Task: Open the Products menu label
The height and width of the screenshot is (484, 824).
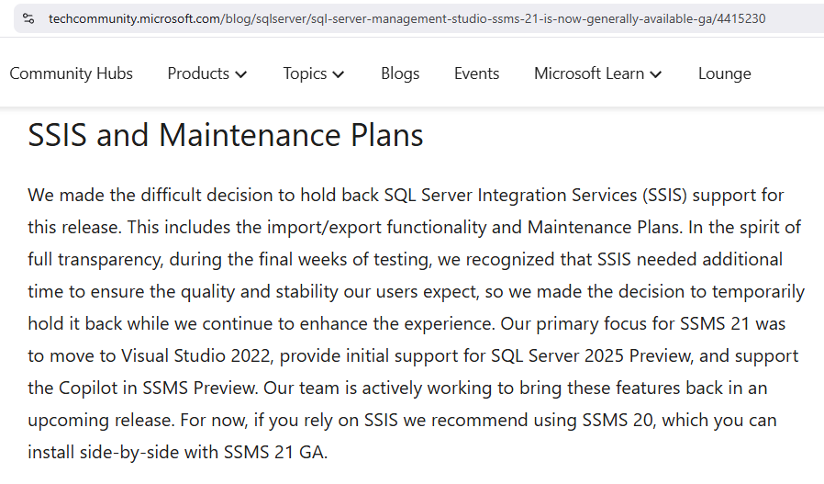Action: pyautogui.click(x=198, y=73)
